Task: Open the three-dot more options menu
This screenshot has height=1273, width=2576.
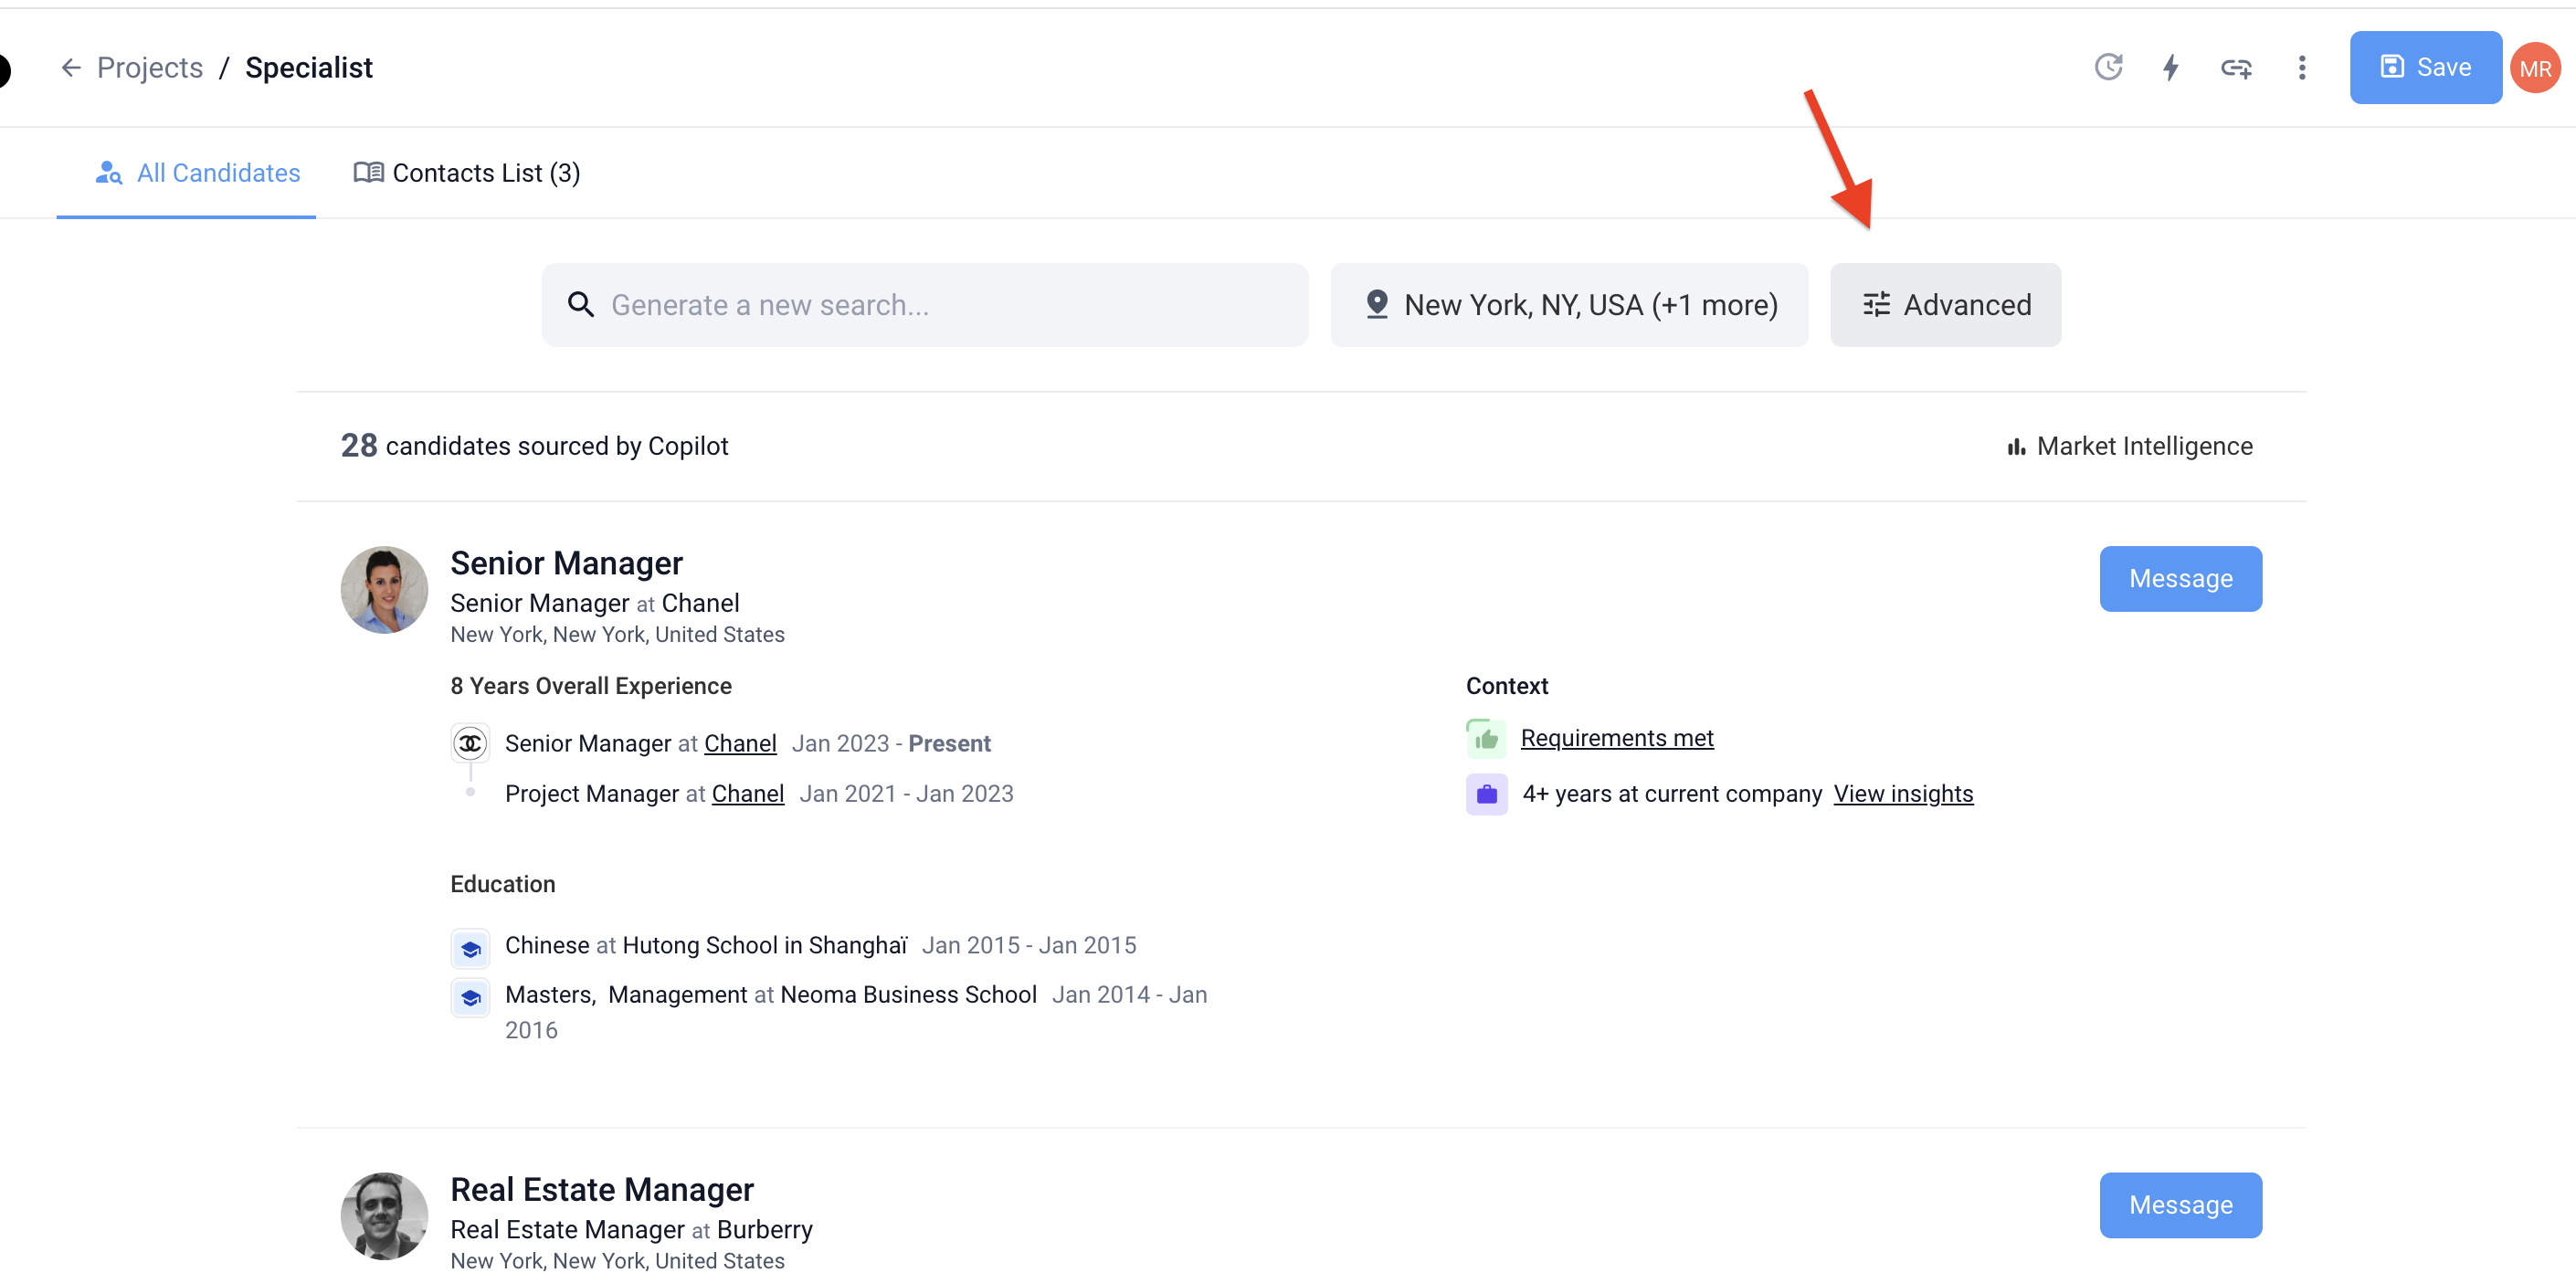Action: point(2302,67)
